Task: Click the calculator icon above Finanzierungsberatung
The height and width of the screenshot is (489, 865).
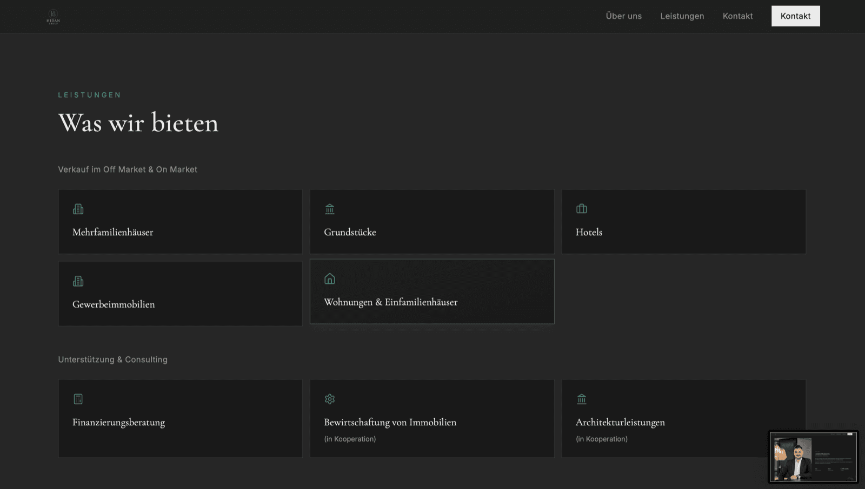Action: pyautogui.click(x=78, y=399)
